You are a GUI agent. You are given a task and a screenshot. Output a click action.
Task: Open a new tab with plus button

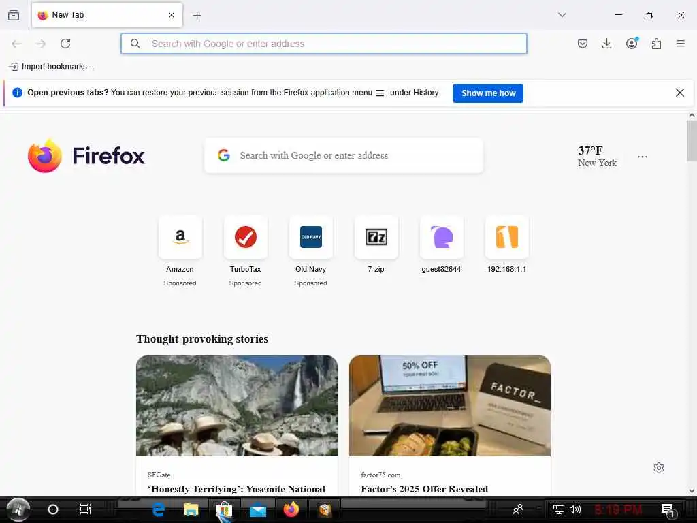point(197,16)
